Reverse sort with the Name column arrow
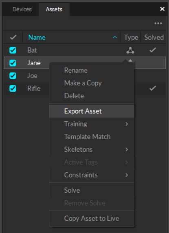The image size is (169, 233). [x=115, y=38]
